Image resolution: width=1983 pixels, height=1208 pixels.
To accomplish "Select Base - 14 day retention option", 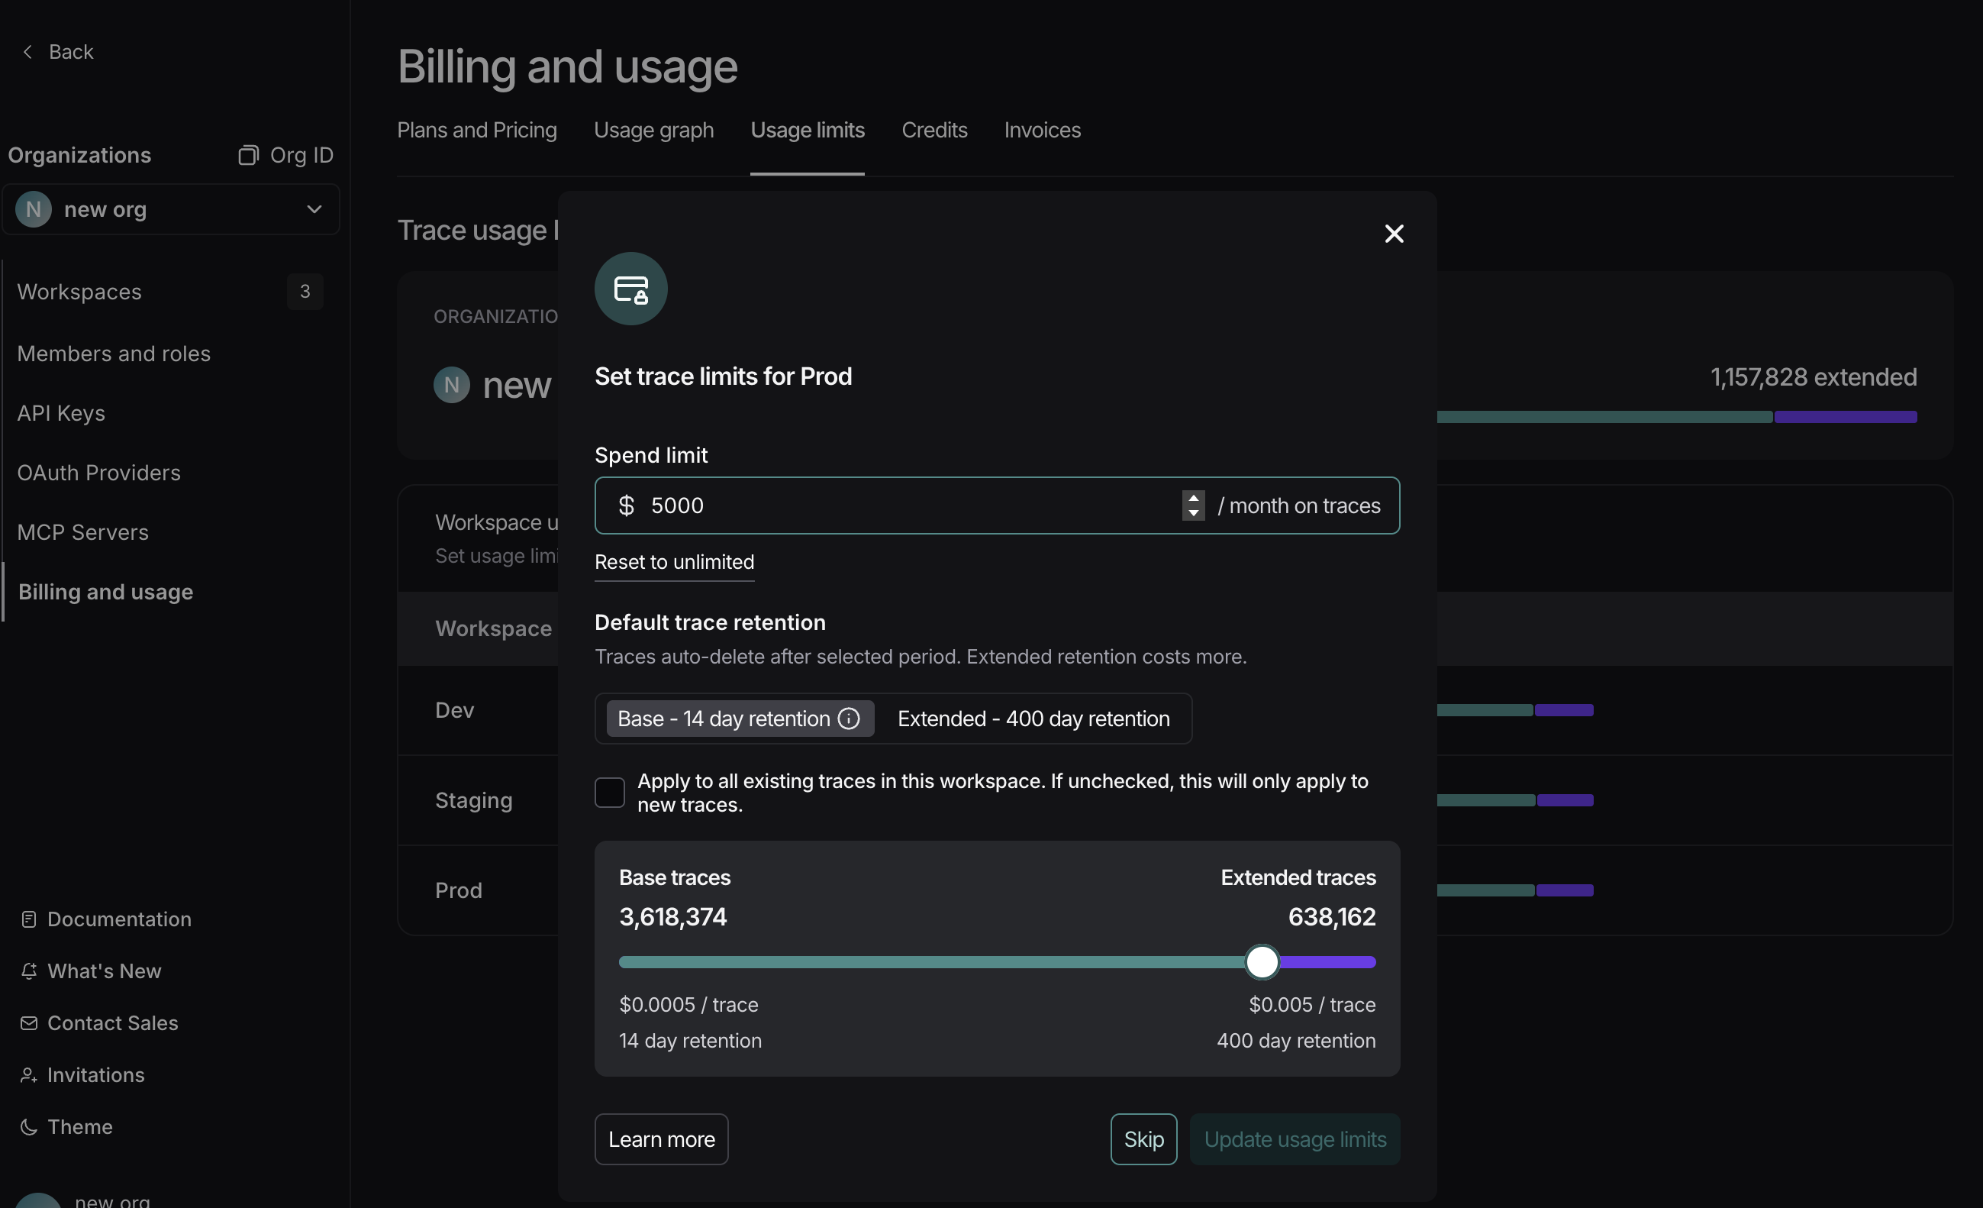I will pos(724,719).
